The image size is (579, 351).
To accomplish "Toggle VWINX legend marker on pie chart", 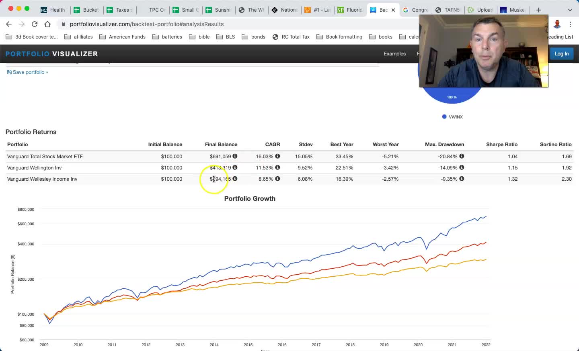I will [x=444, y=117].
